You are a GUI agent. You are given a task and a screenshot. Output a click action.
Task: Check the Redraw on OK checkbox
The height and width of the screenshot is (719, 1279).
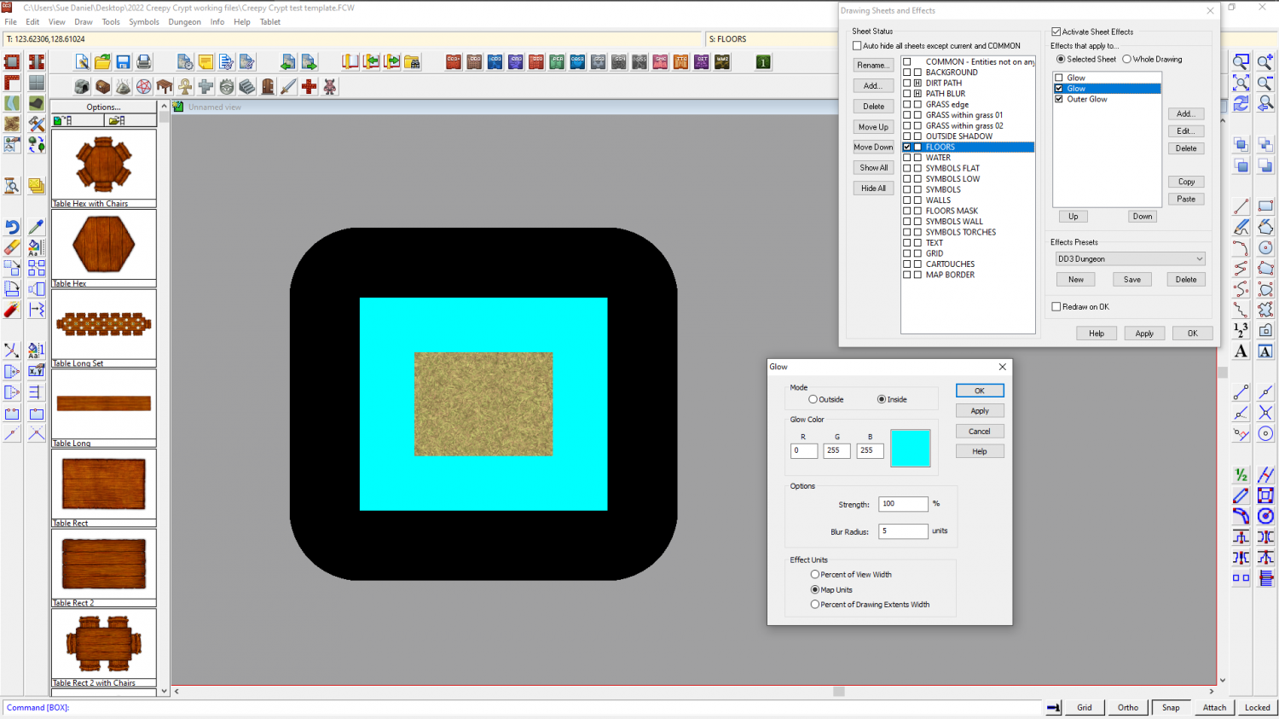pos(1056,306)
